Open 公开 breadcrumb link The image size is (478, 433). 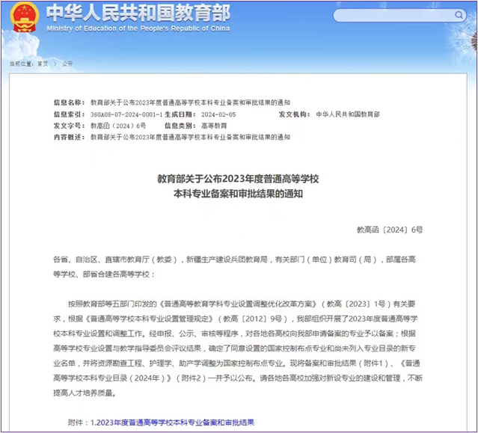(x=67, y=64)
